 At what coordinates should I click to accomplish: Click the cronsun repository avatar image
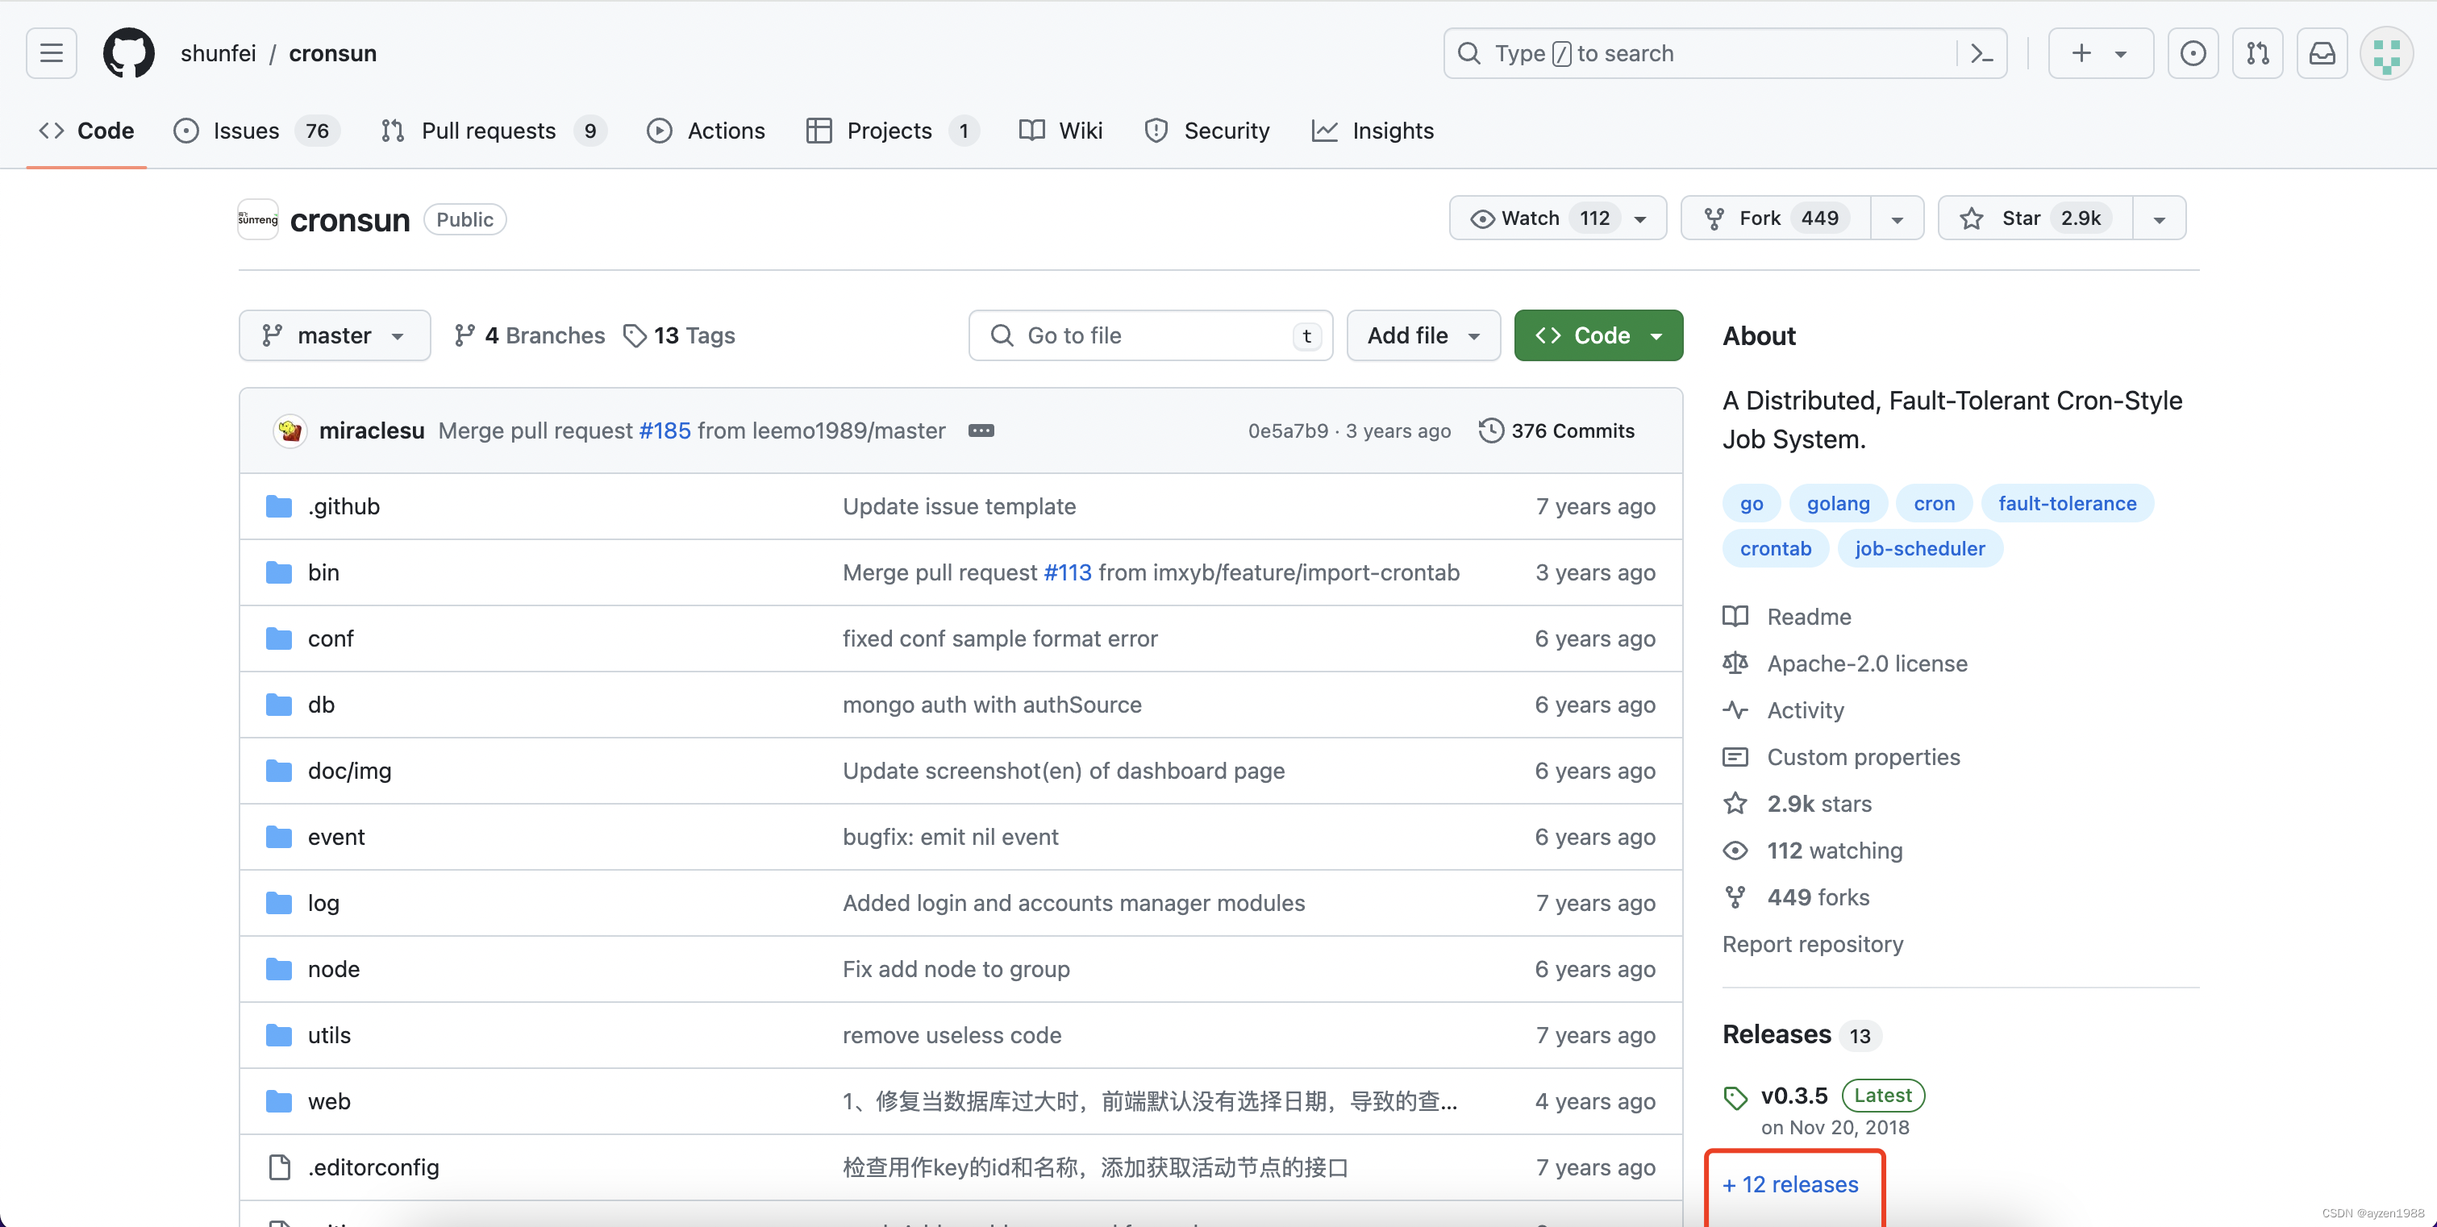(257, 219)
